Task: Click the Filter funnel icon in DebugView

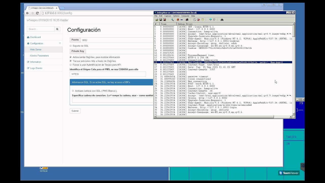Action: point(210,20)
